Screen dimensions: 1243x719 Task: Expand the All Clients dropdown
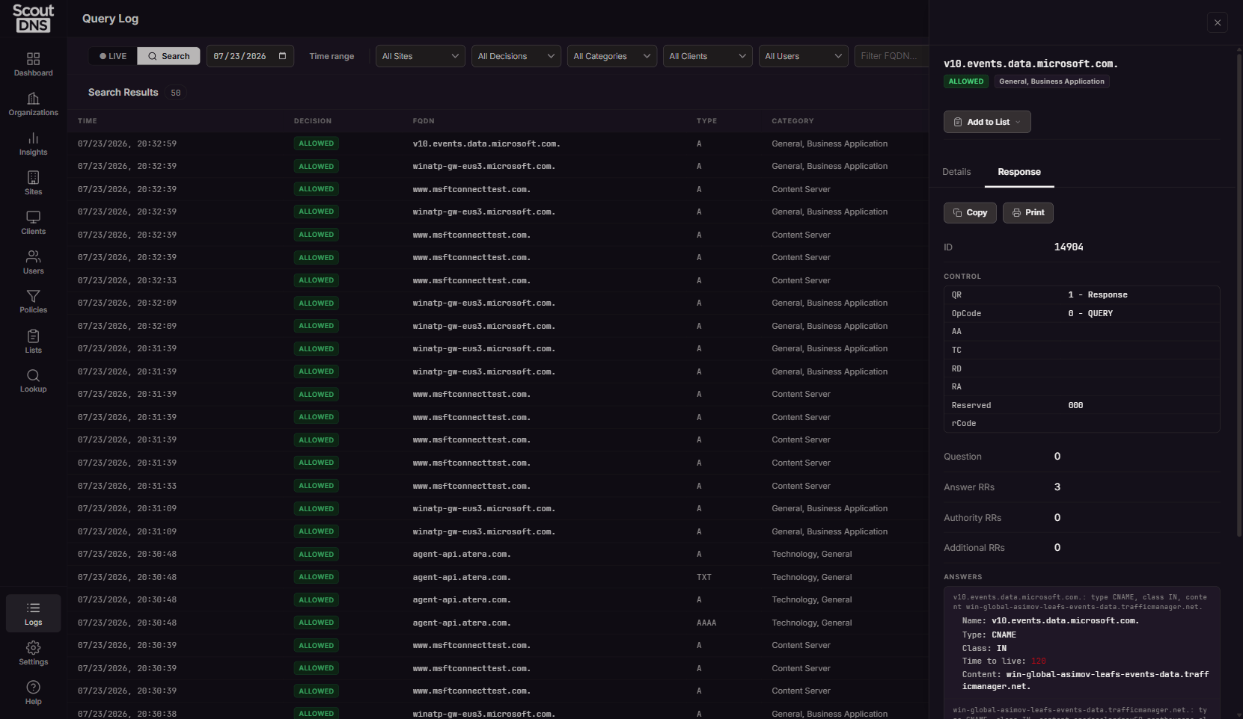point(708,56)
